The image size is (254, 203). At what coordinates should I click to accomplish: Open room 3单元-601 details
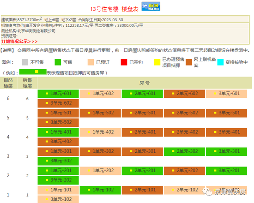pyautogui.click(x=226, y=94)
